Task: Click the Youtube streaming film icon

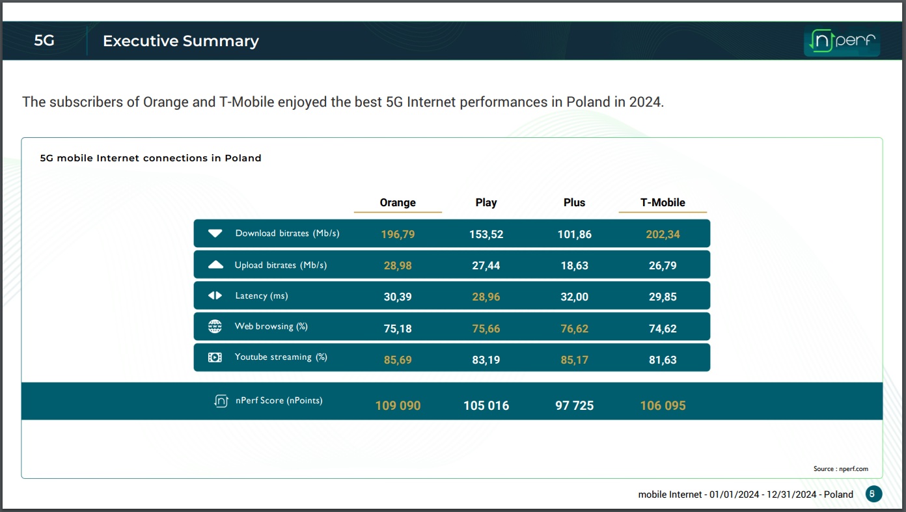Action: (x=215, y=357)
